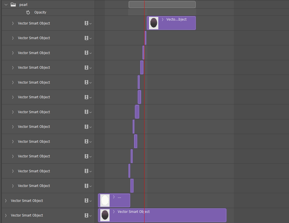Click the white pearl thumbnail on the "..." clip
The width and height of the screenshot is (289, 223).
point(105,200)
